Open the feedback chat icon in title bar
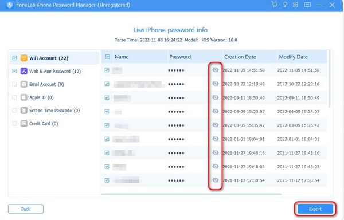The height and width of the screenshot is (220, 344). (x=307, y=5)
